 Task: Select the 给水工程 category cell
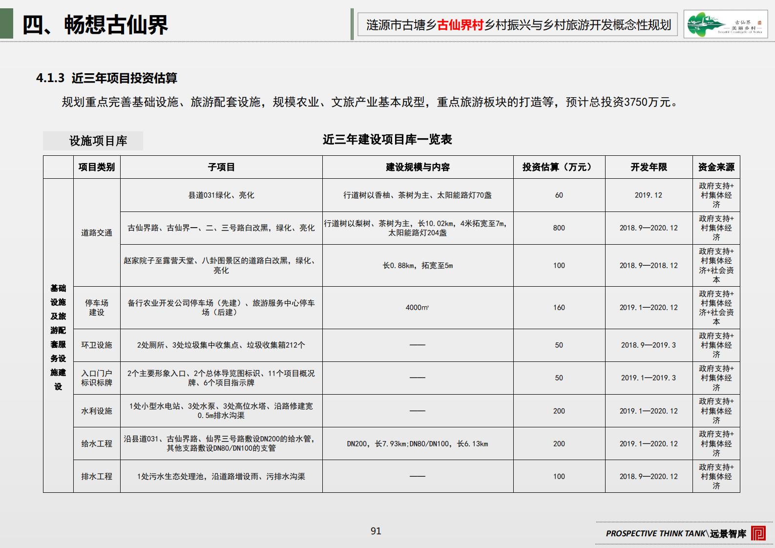97,443
